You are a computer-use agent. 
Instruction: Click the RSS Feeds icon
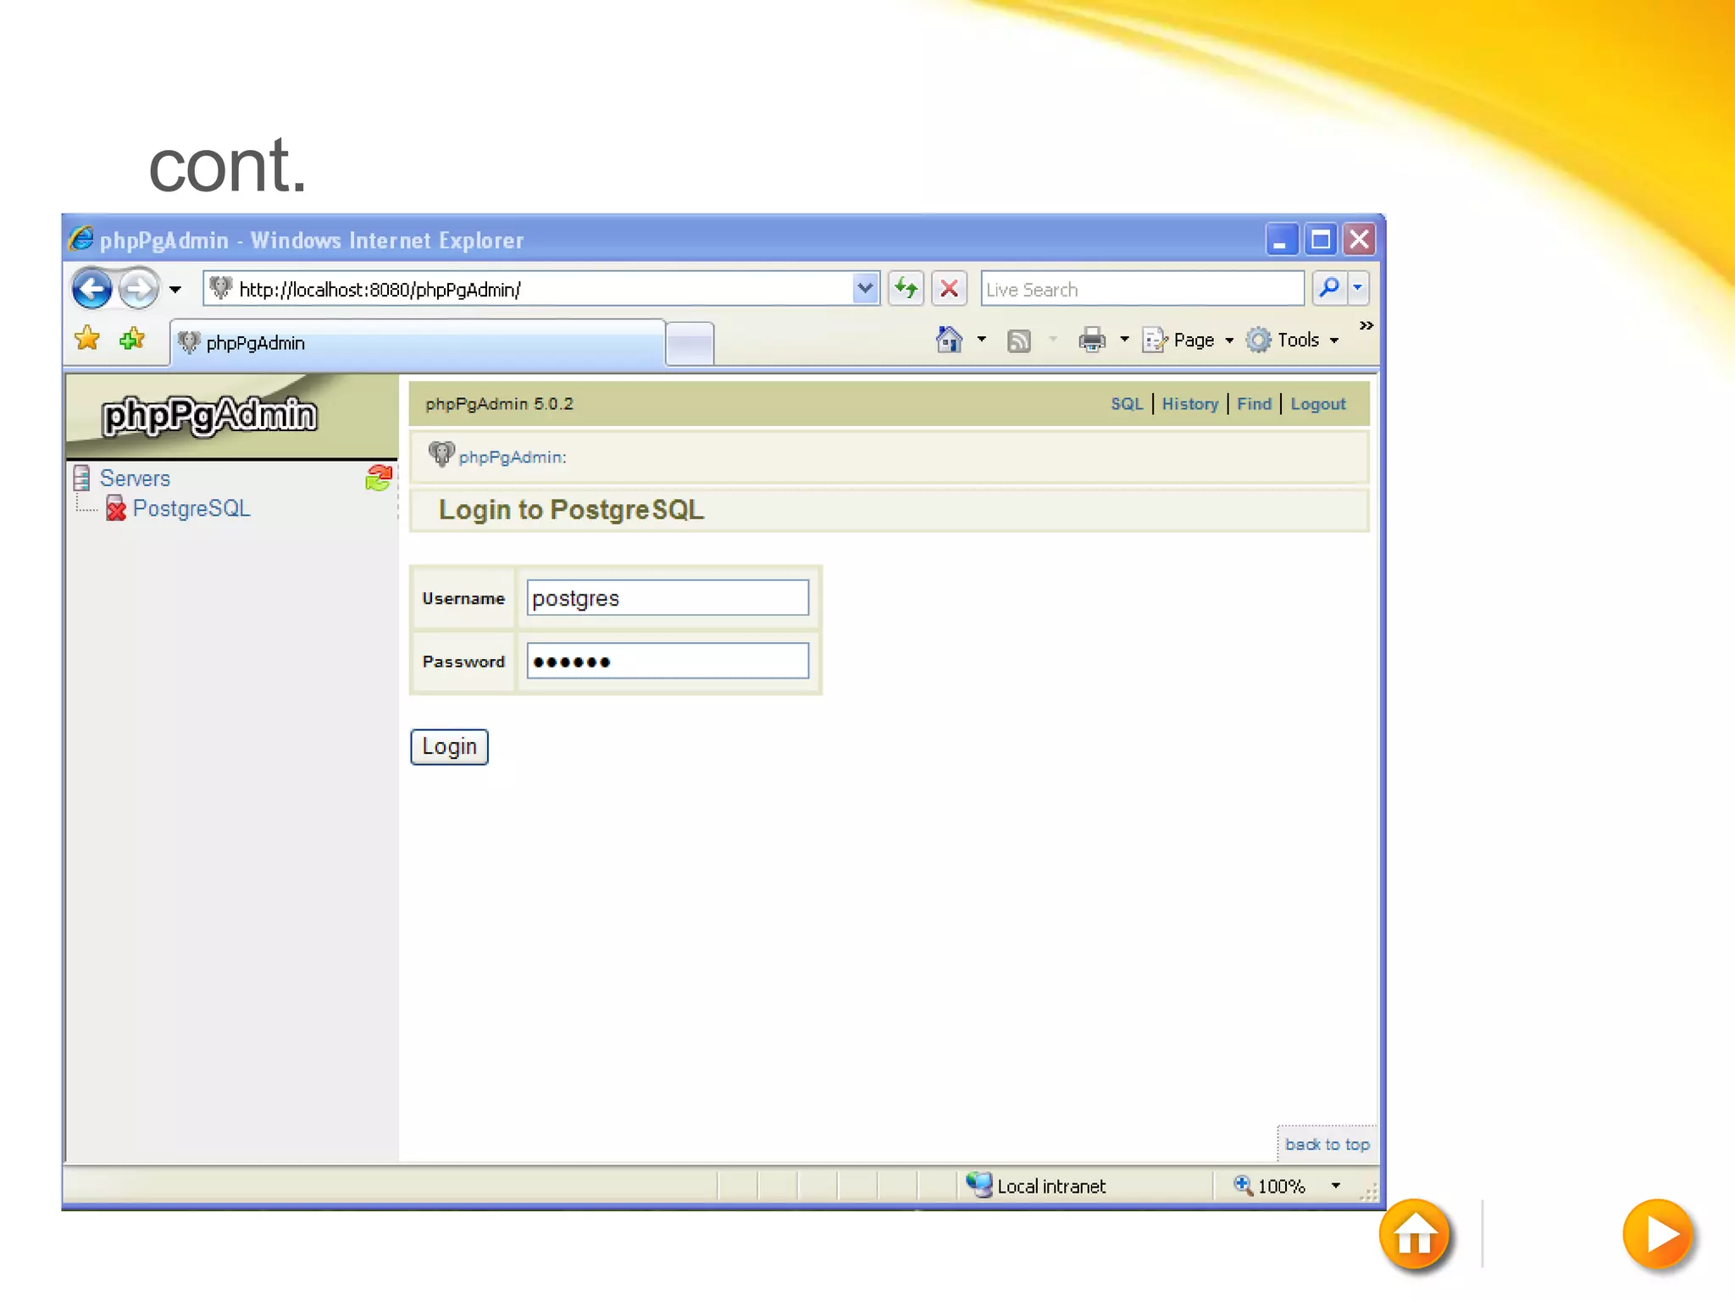coord(1019,340)
